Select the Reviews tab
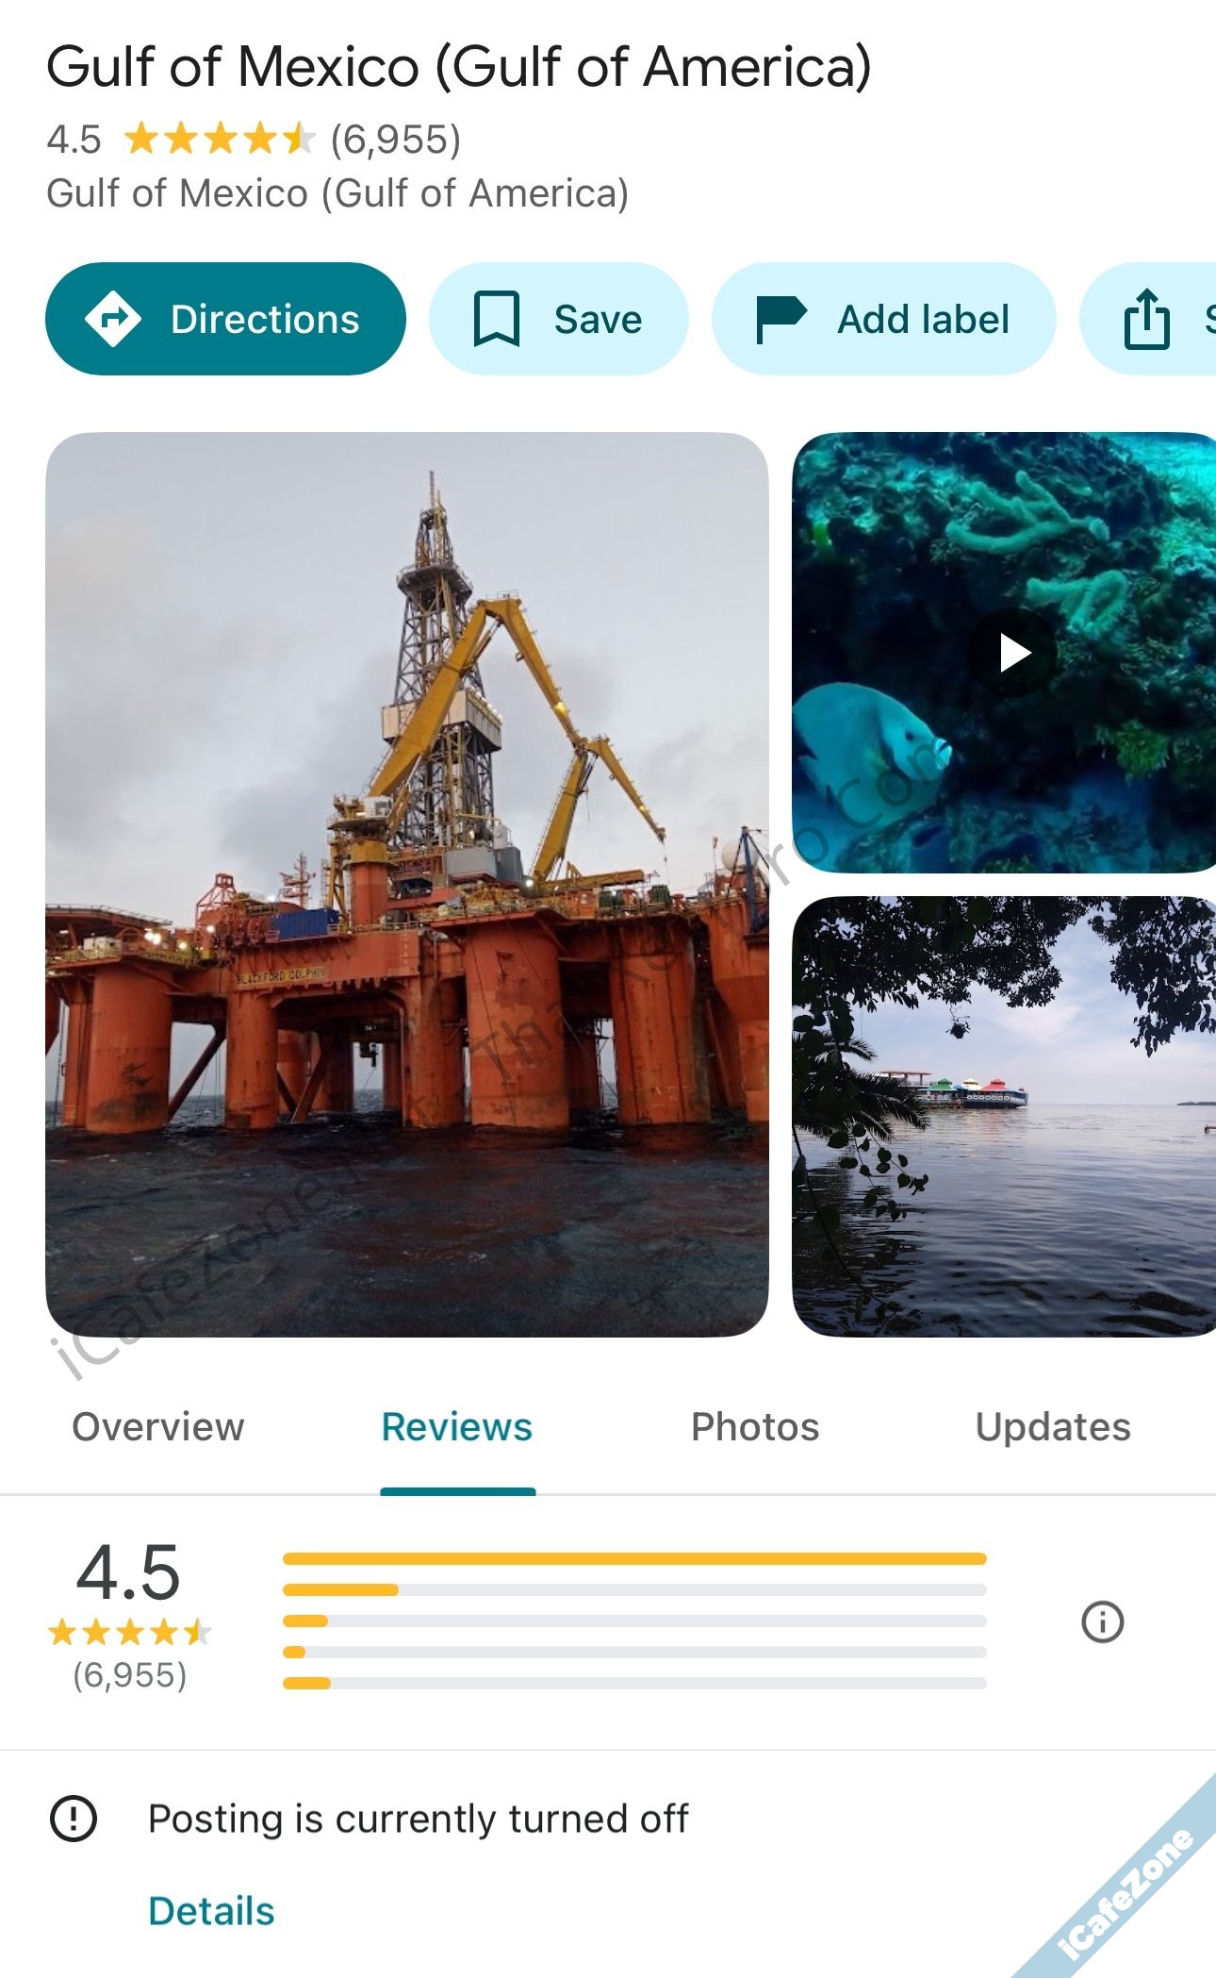Image resolution: width=1216 pixels, height=1978 pixels. point(457,1427)
